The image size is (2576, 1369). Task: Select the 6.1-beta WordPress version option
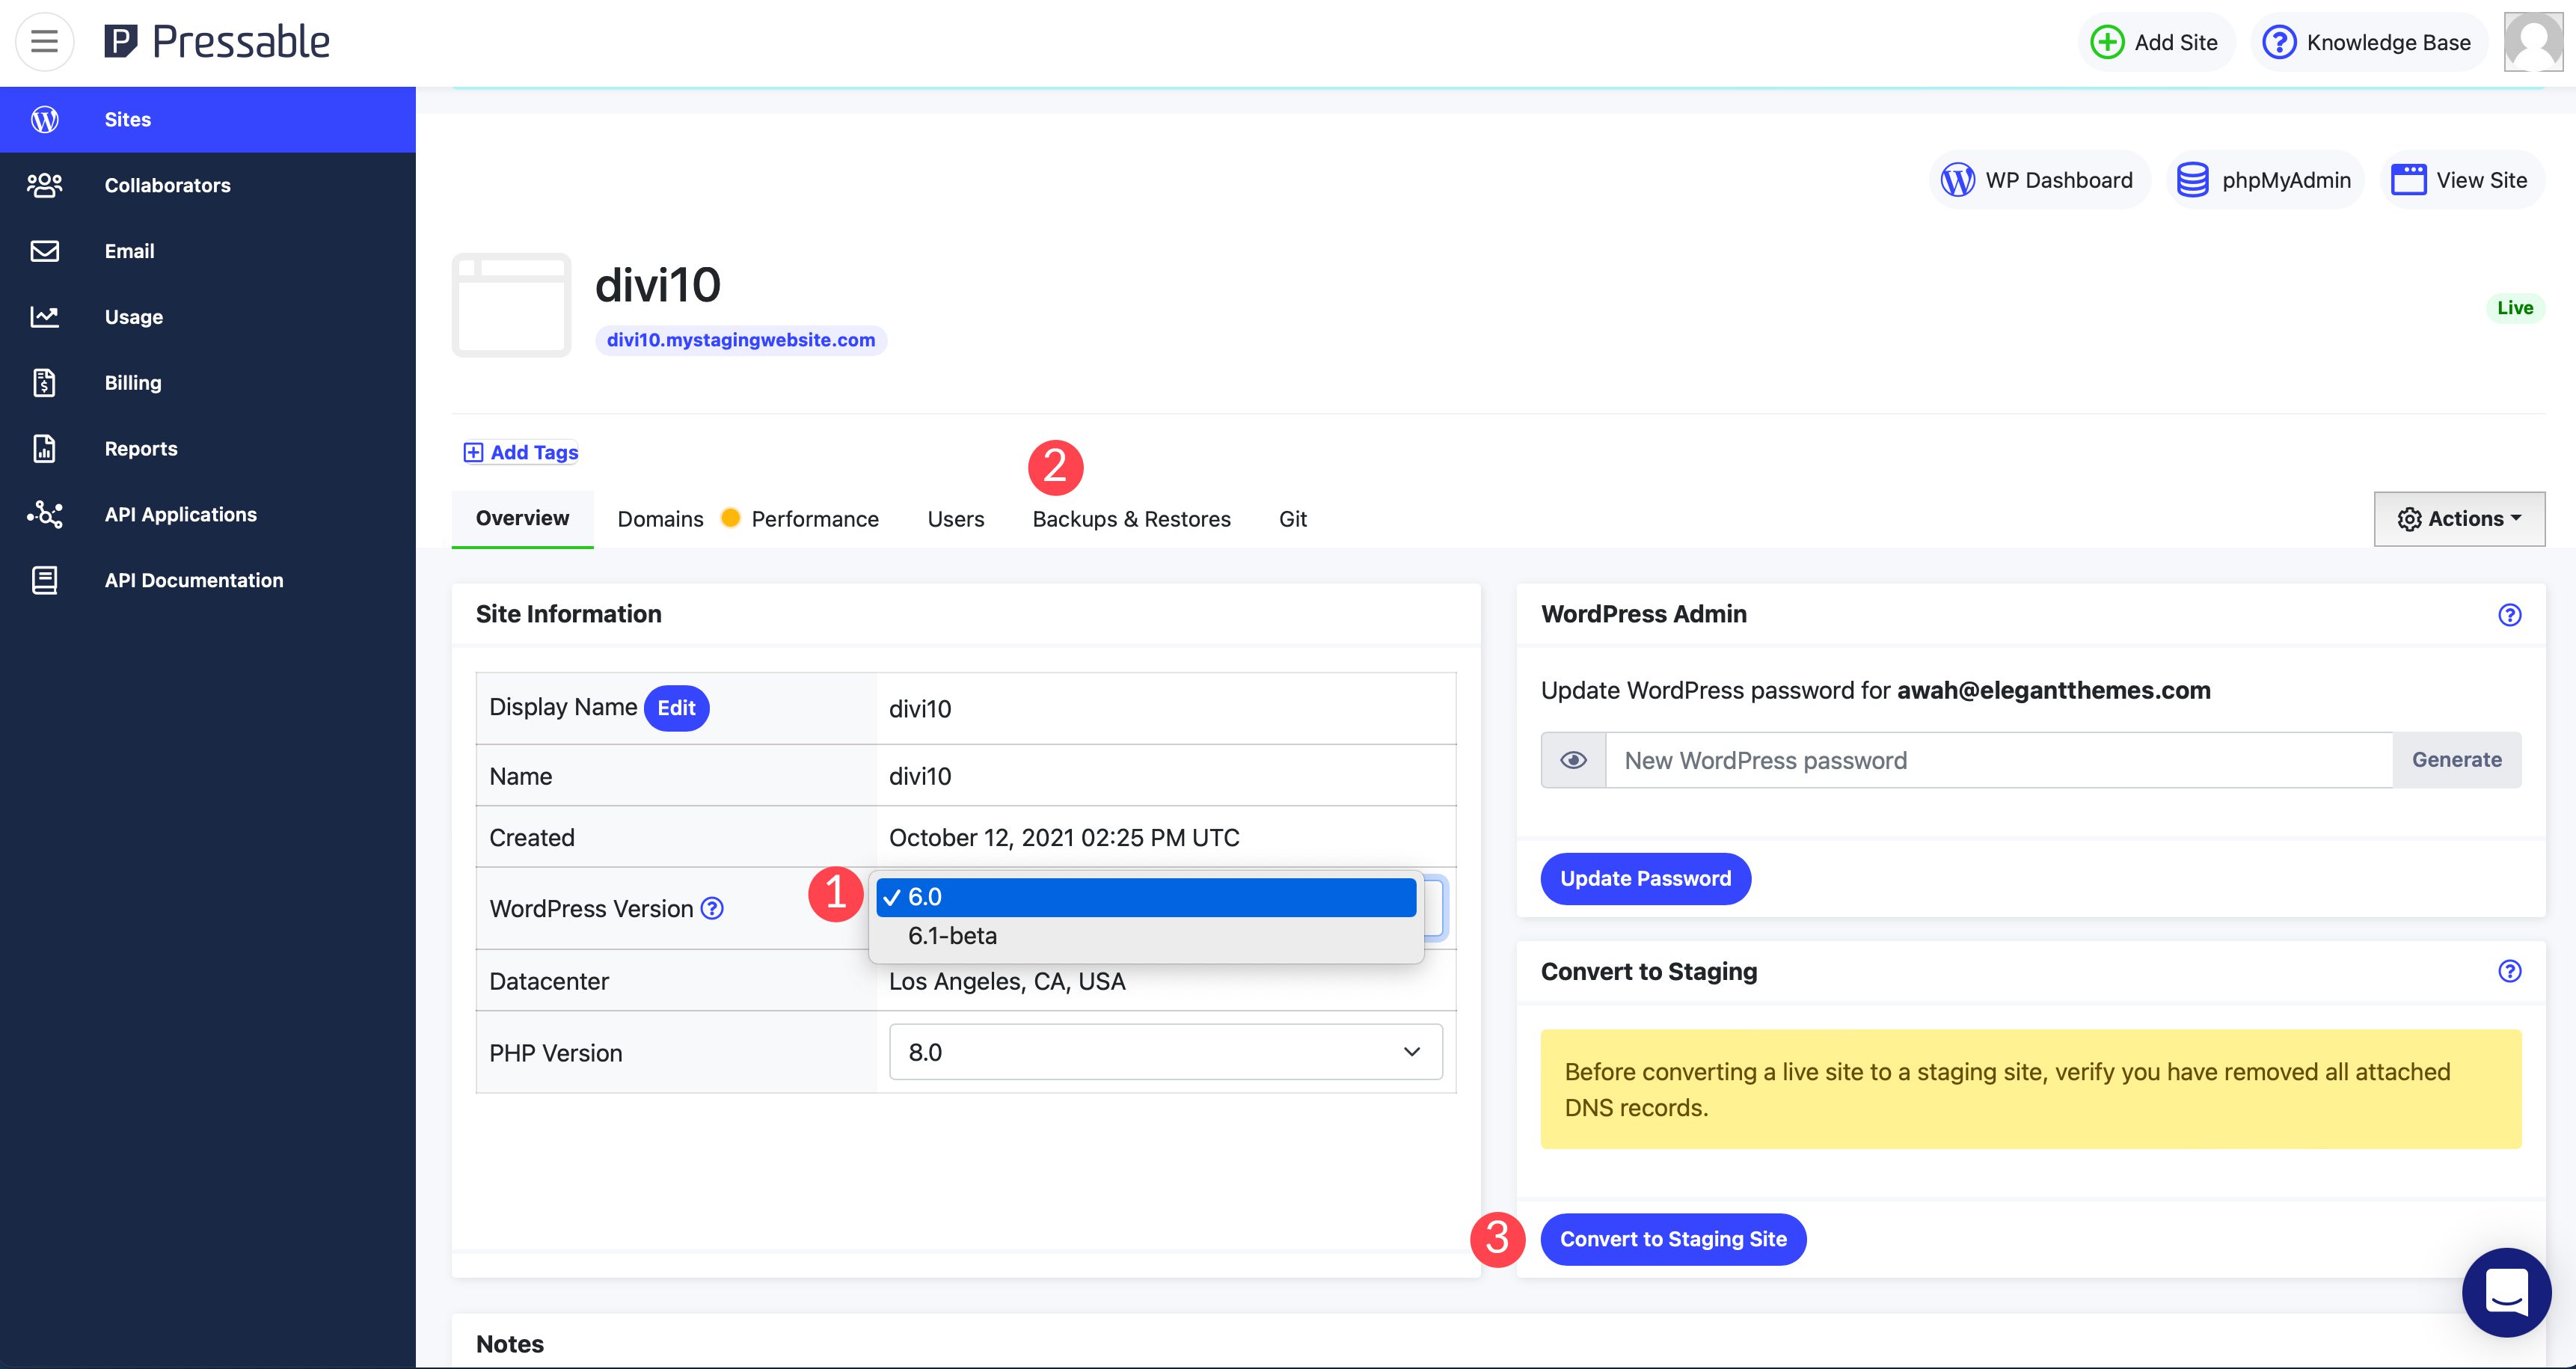click(x=1145, y=934)
